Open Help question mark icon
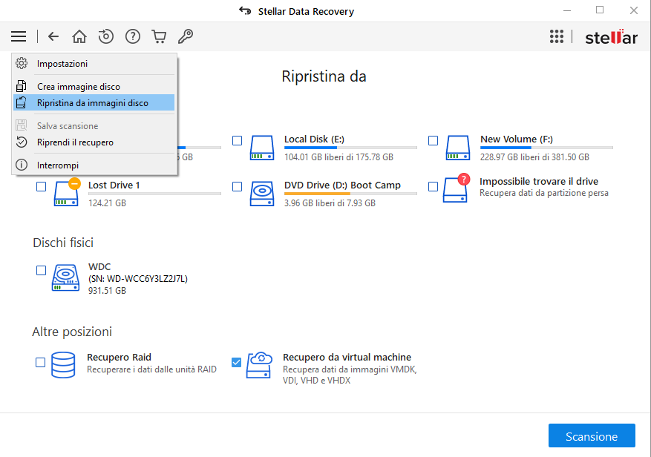The width and height of the screenshot is (651, 457). coord(133,36)
